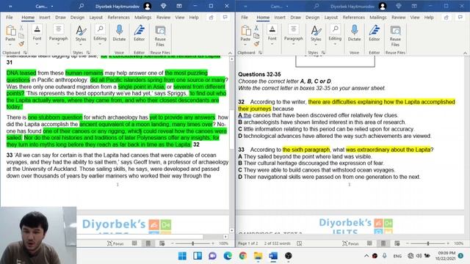
Task: Click Format Painter in right Word window
Action: click(256, 44)
